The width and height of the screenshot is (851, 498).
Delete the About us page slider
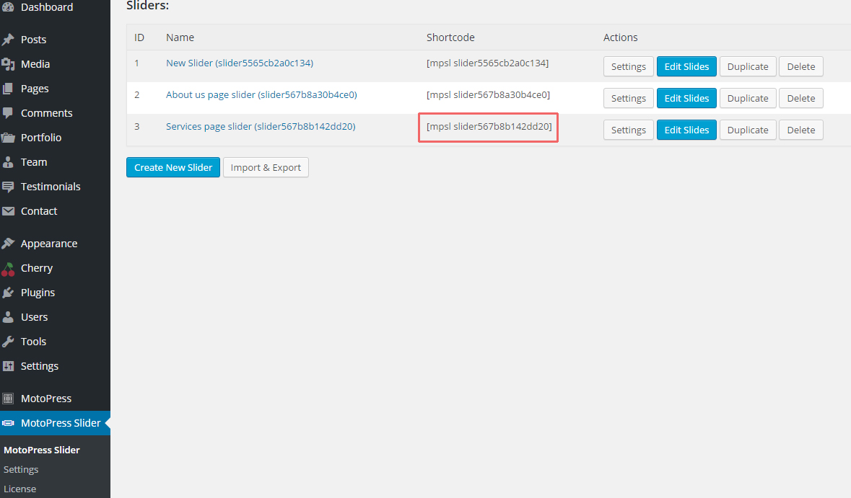801,98
